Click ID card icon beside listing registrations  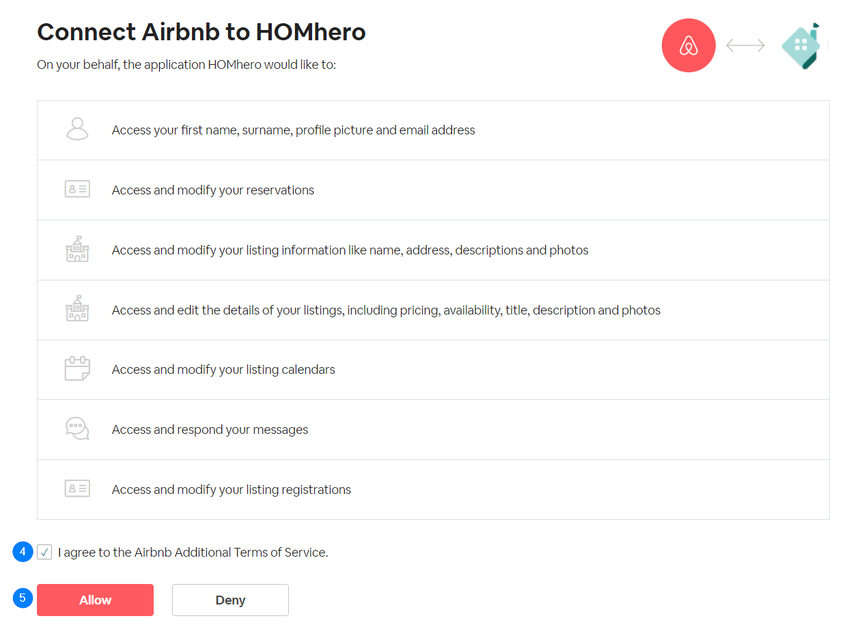click(77, 488)
